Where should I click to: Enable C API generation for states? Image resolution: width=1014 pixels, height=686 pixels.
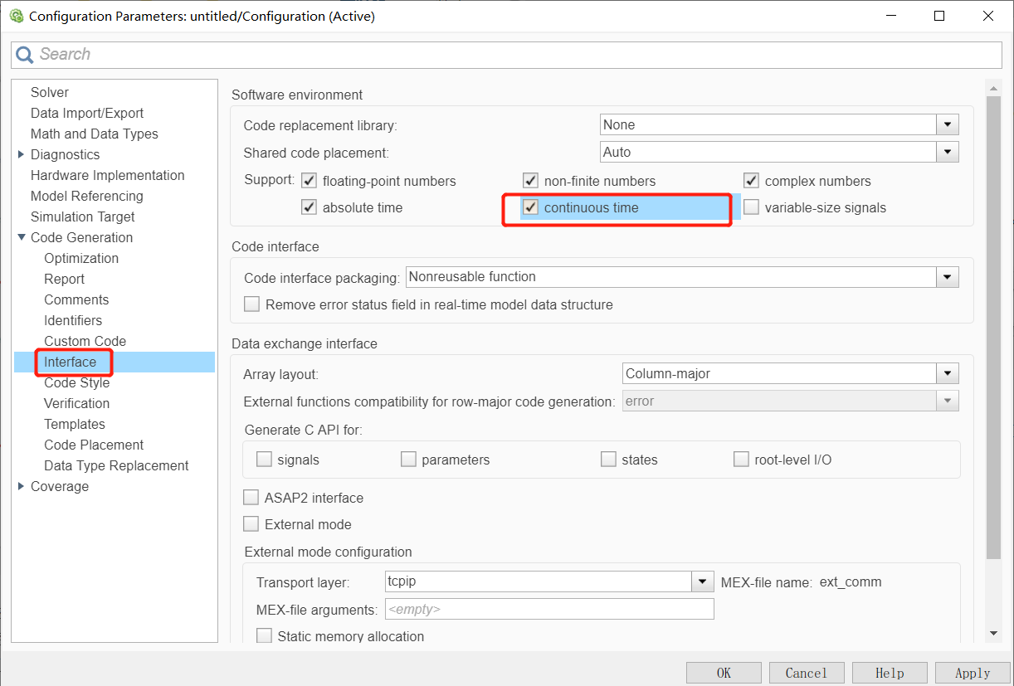tap(609, 460)
